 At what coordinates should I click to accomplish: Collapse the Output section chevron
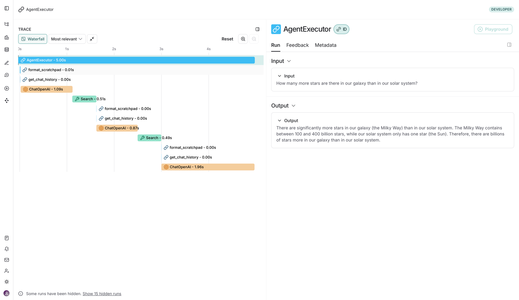[293, 106]
